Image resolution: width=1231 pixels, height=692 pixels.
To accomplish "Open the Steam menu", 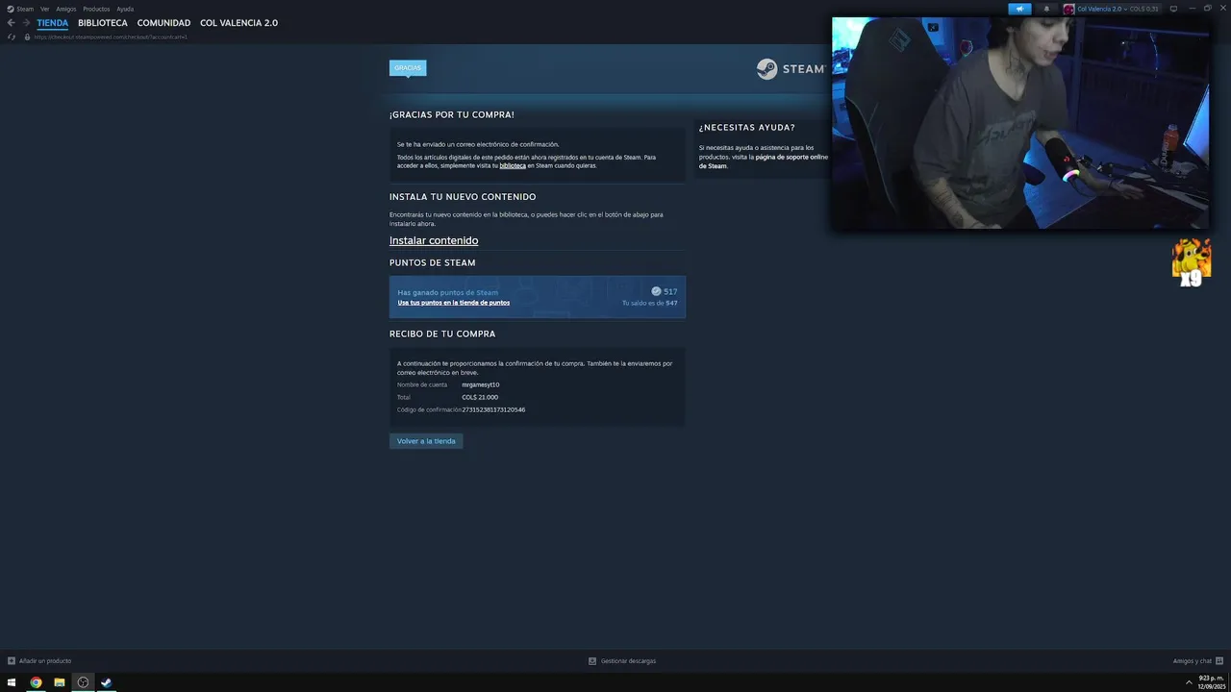I will click(x=20, y=9).
